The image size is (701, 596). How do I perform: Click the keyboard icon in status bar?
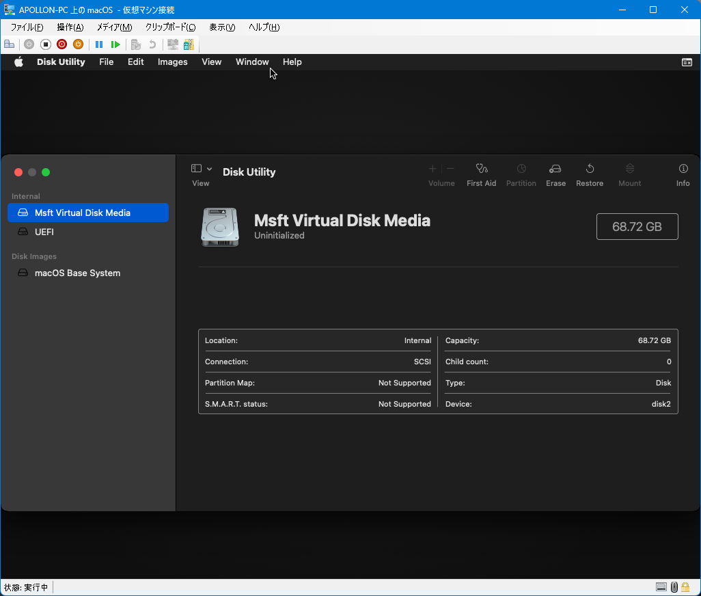click(661, 587)
